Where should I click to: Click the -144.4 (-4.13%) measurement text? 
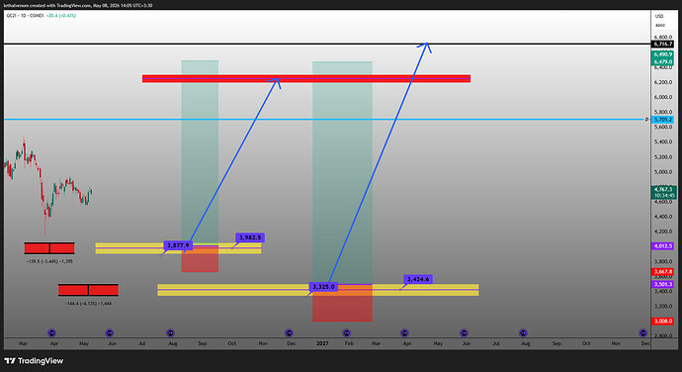tap(87, 303)
